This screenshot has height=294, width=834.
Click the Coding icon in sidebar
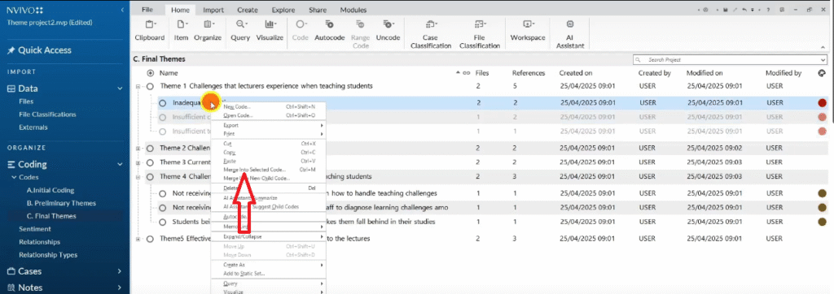[x=11, y=165]
